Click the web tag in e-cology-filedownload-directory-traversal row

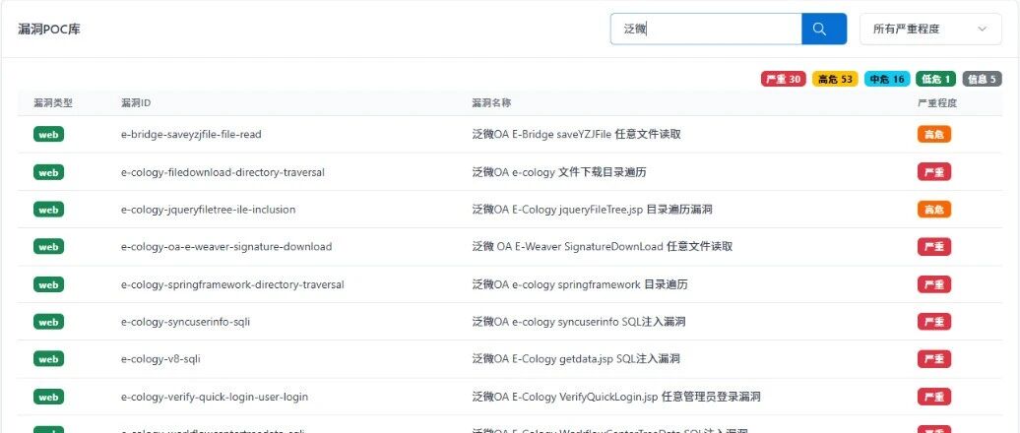tap(49, 172)
